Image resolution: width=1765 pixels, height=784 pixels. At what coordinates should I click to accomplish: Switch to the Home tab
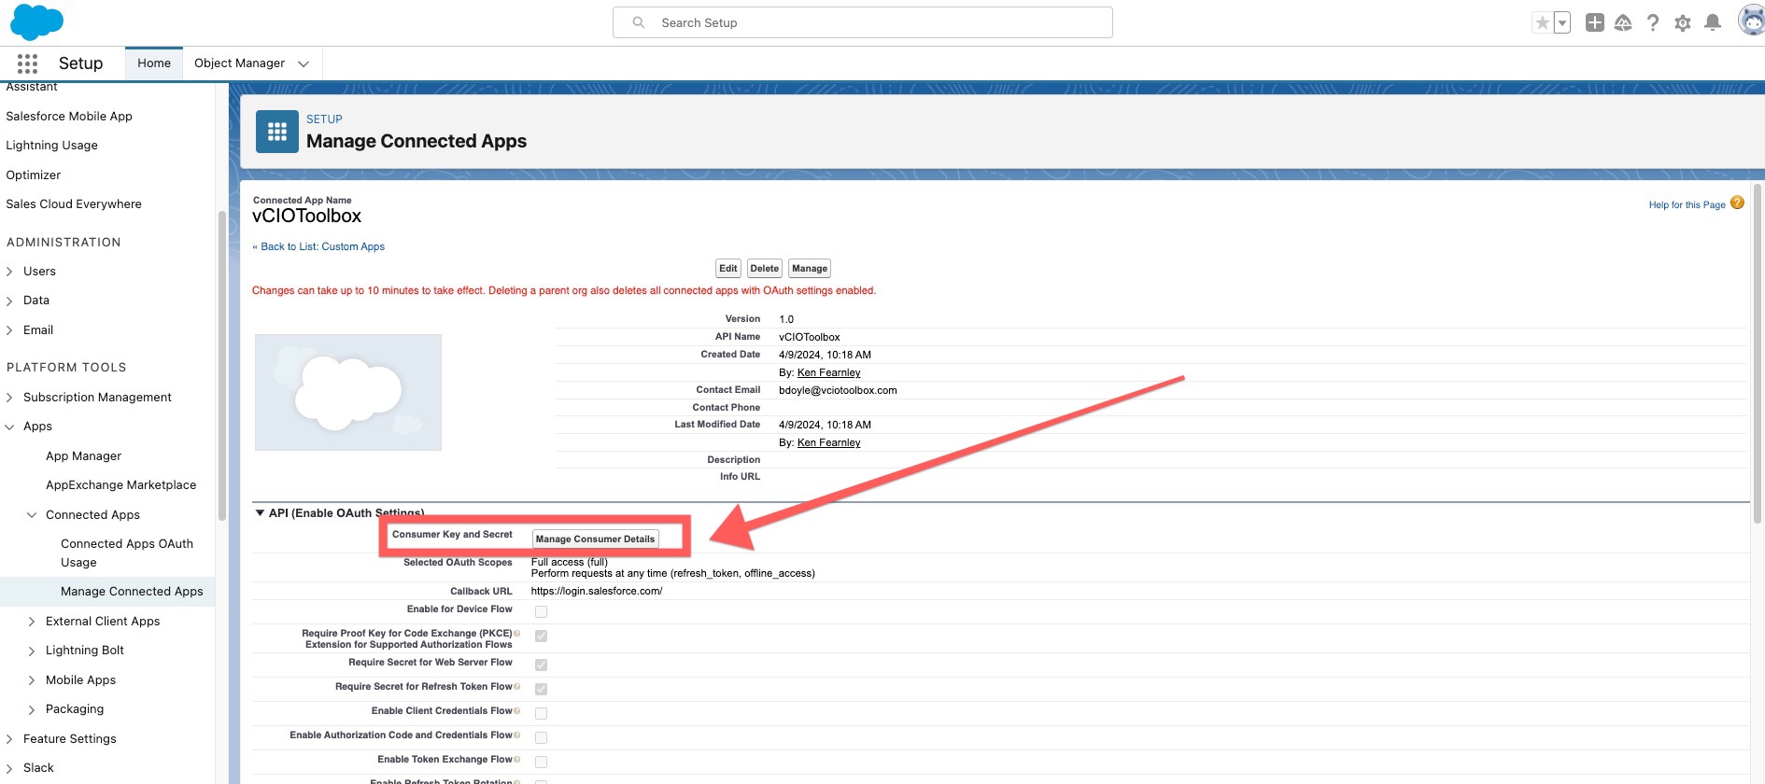pos(154,63)
